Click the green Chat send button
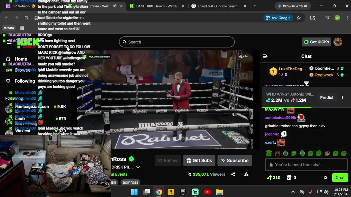 (x=340, y=178)
